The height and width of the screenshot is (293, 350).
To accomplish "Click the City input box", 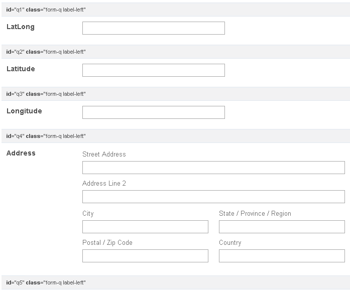I will 145,227.
